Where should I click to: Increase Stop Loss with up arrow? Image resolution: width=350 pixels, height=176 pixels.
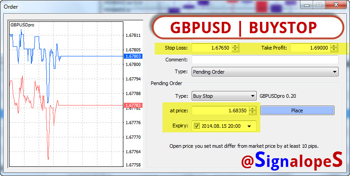[235, 46]
